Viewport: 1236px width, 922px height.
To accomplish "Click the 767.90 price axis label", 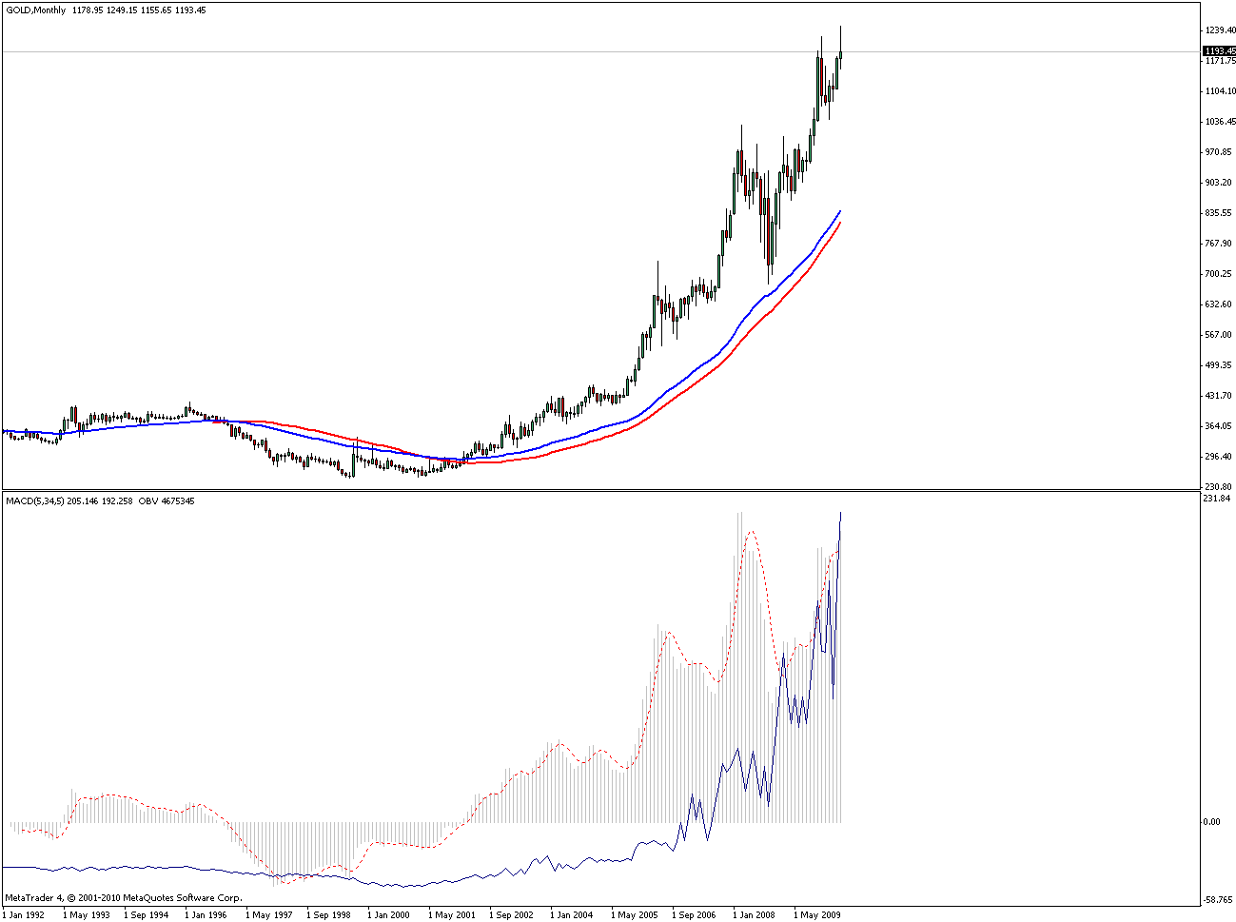I will coord(1220,244).
